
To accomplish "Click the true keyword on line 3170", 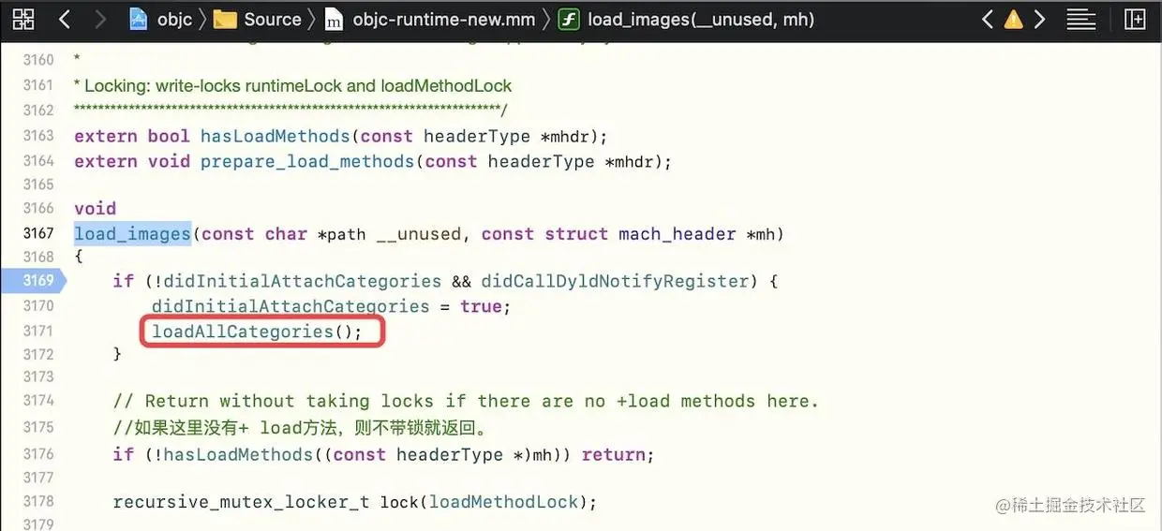I will [481, 306].
